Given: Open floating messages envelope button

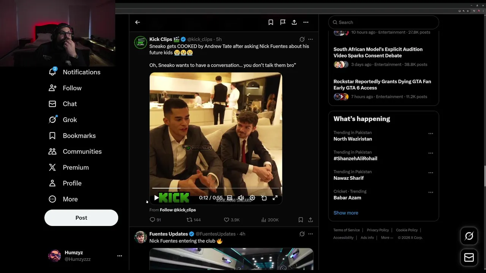Looking at the screenshot, I should (x=469, y=258).
